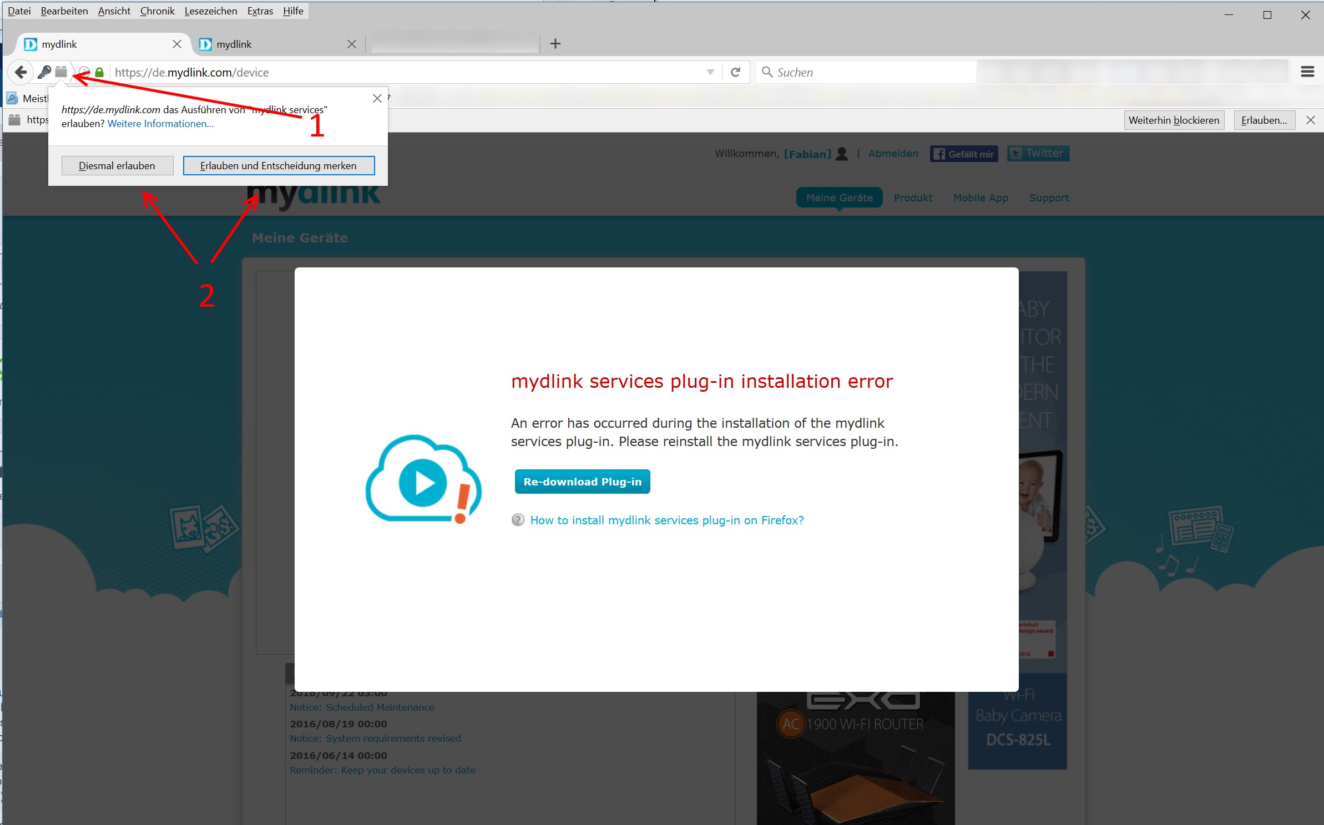The image size is (1324, 825).
Task: Close the plug-in permission popup
Action: pyautogui.click(x=377, y=98)
